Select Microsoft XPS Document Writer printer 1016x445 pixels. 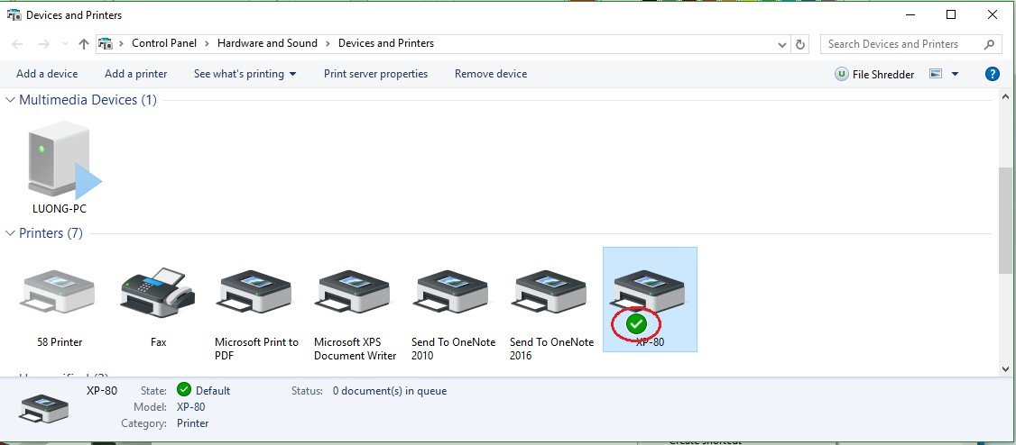355,292
